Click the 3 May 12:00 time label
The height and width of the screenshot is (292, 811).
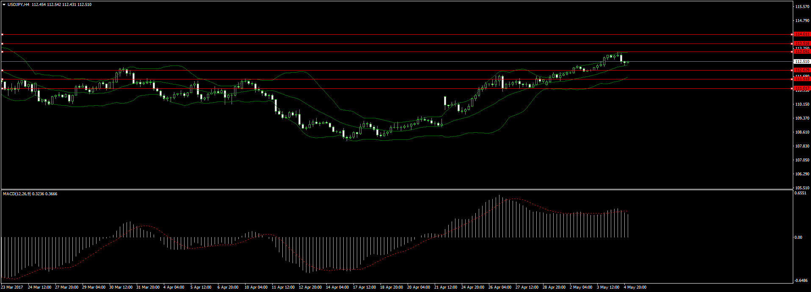point(608,287)
